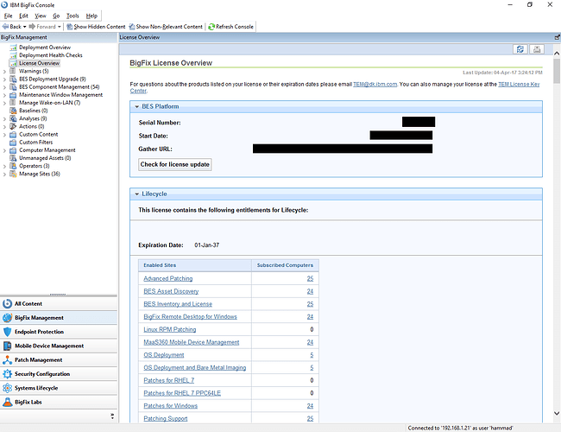Open Patches for RHEL 7 PPC64LE link
This screenshot has width=561, height=432.
point(182,393)
